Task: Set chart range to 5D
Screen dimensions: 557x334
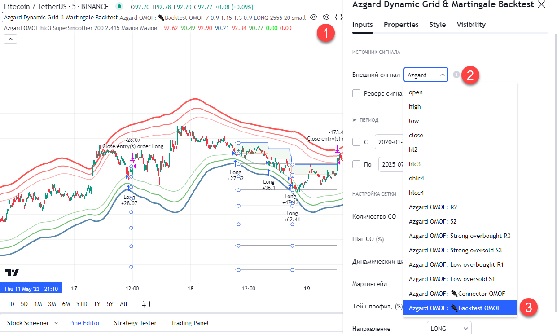Action: (24, 304)
